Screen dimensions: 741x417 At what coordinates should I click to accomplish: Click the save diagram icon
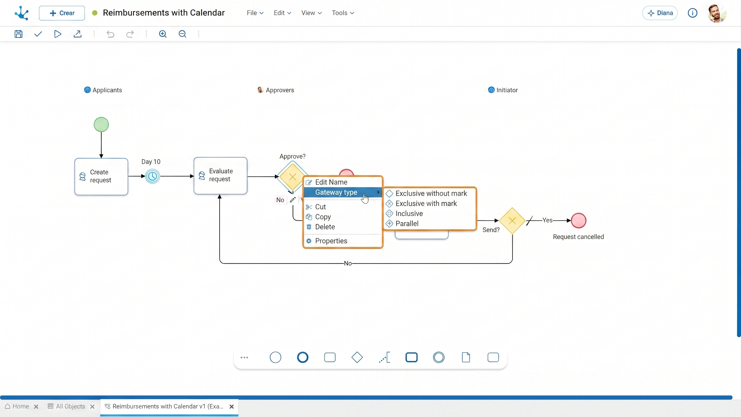(x=18, y=34)
